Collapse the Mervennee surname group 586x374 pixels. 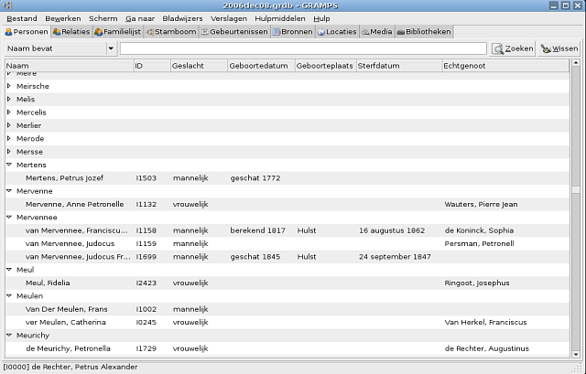(9, 218)
